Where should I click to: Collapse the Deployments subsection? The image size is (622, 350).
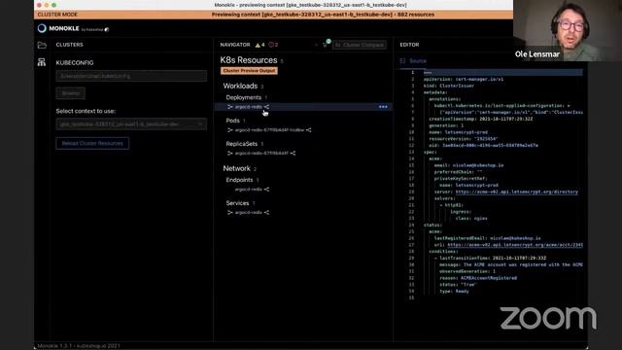tap(244, 97)
